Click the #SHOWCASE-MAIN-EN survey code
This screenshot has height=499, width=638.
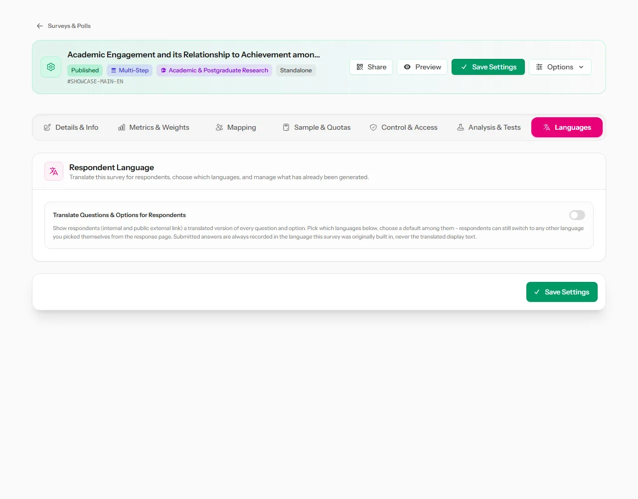95,81
